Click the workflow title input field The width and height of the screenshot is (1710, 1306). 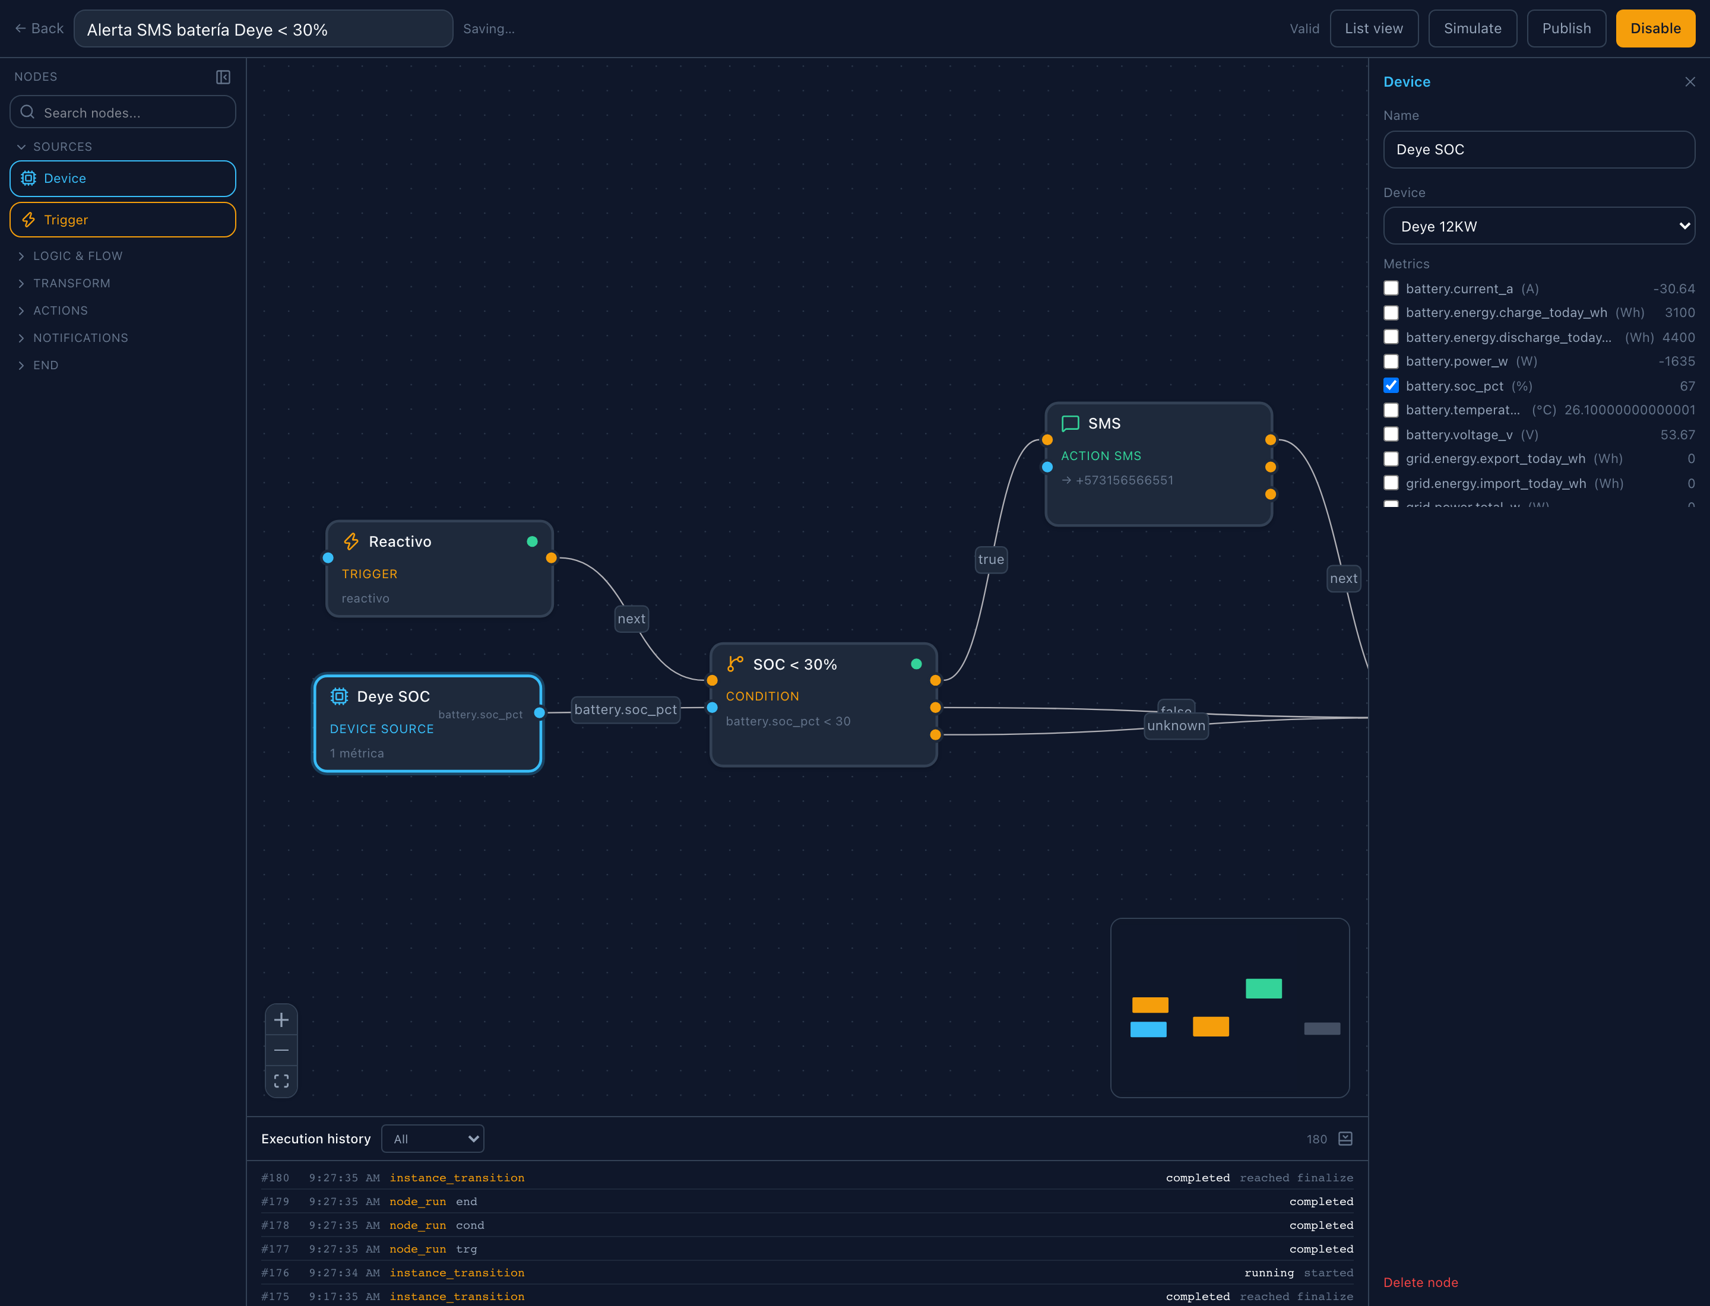(264, 28)
